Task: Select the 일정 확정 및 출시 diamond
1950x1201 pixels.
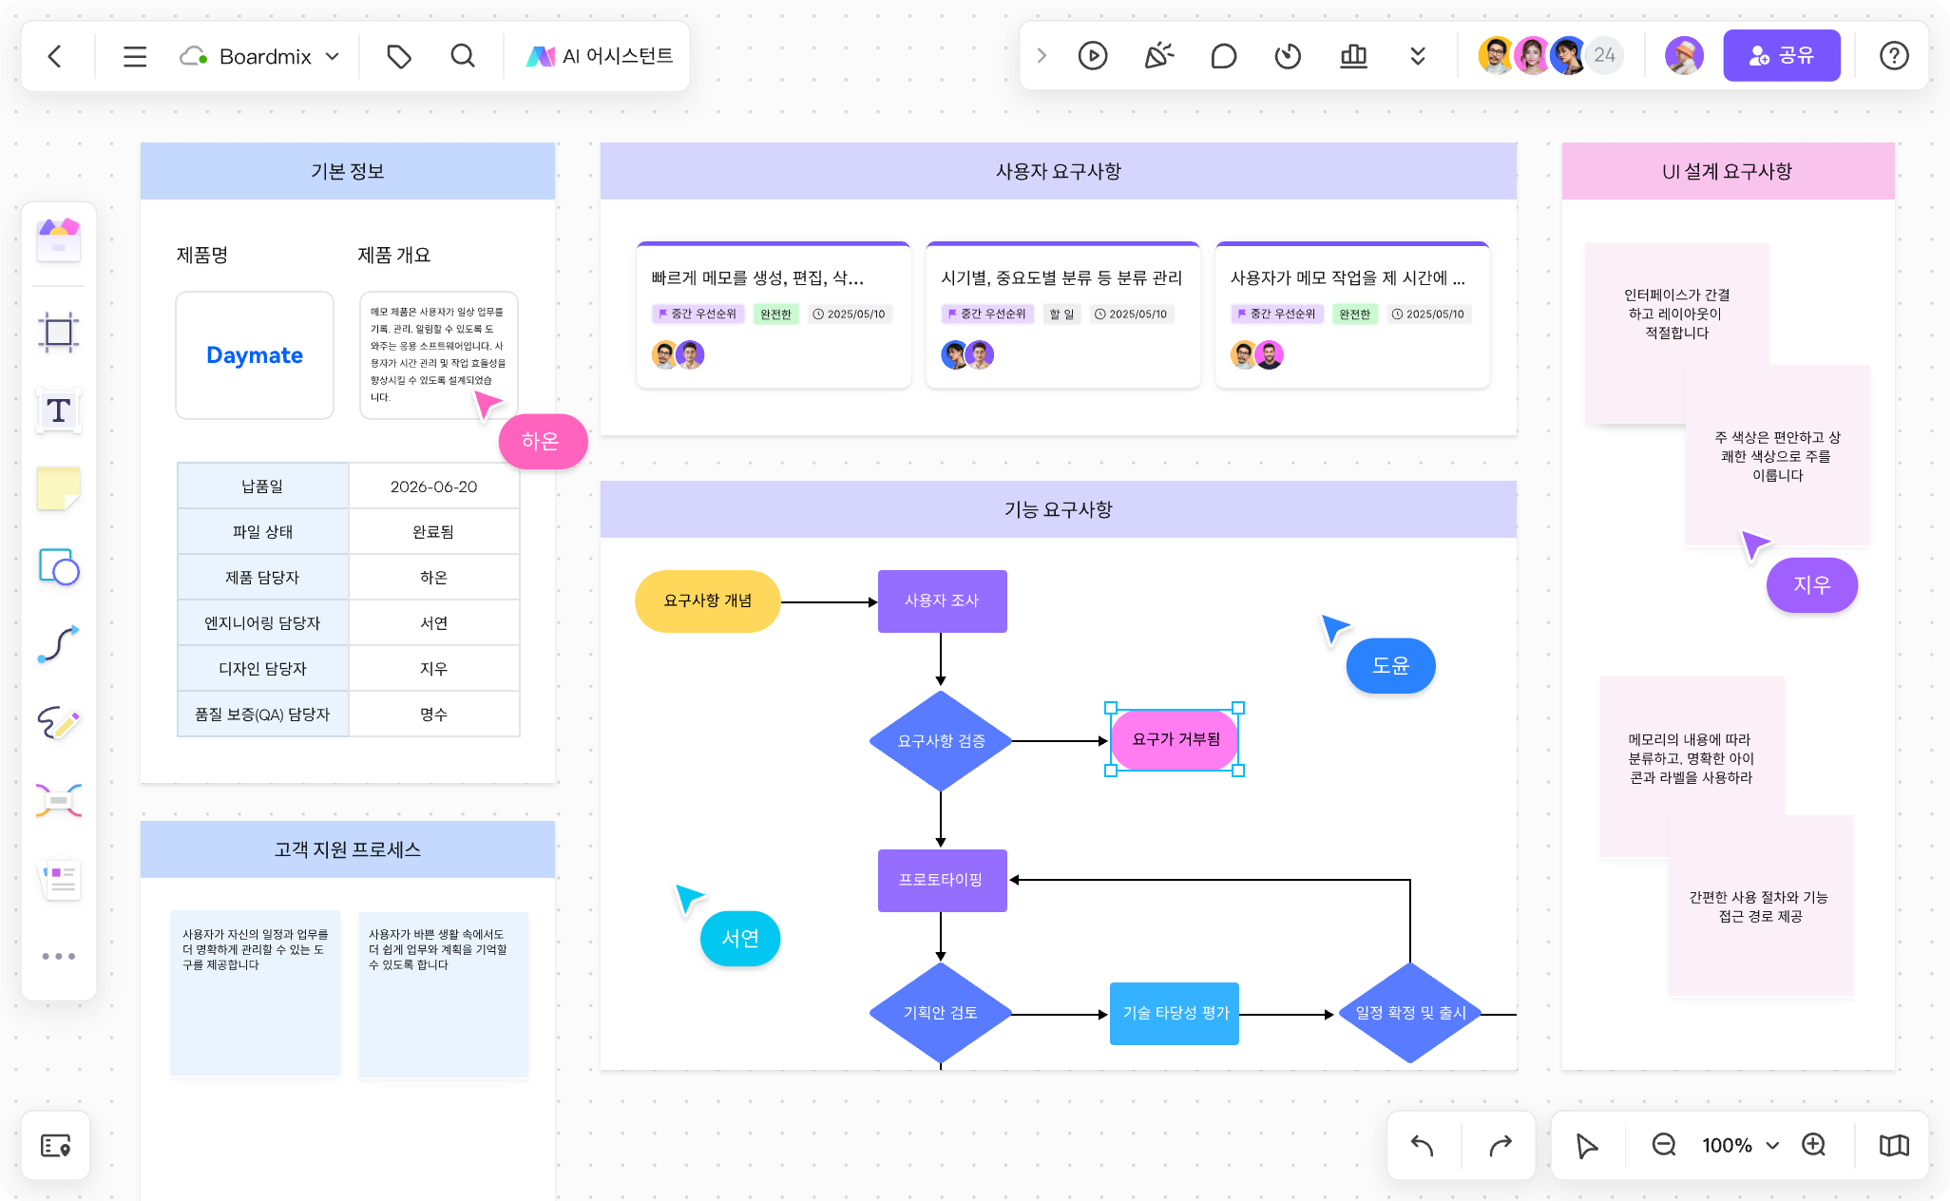Action: [1410, 1014]
